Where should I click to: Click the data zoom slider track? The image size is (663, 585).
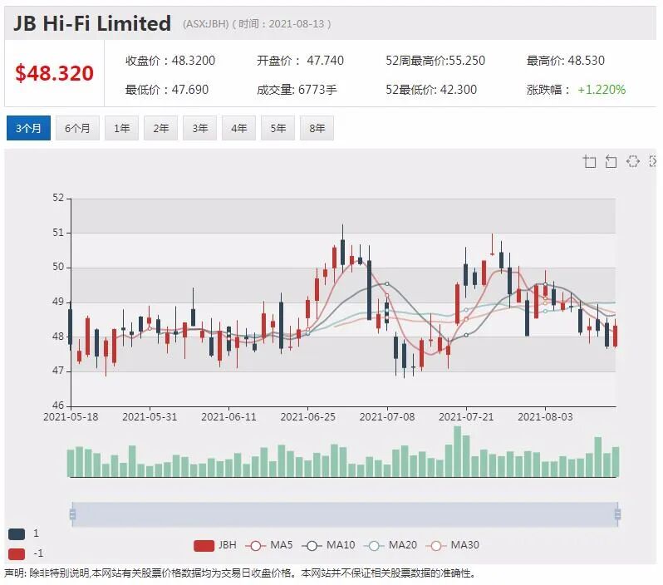pyautogui.click(x=345, y=514)
